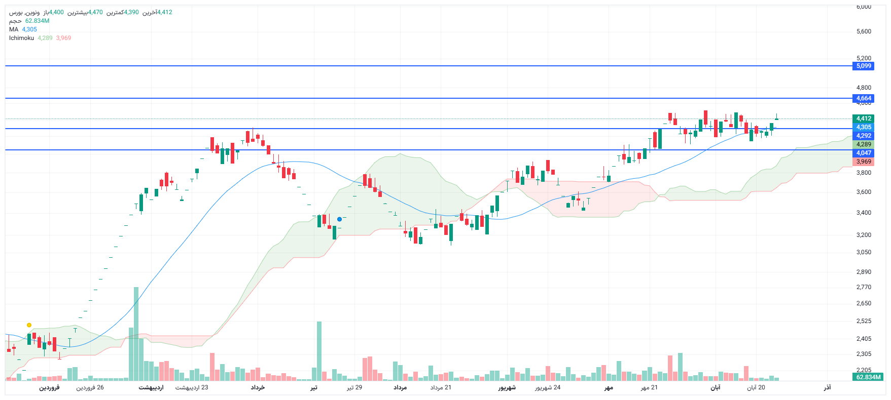Click the tallest volume bar before اردیبهشت
Image resolution: width=891 pixels, height=400 pixels.
pyautogui.click(x=136, y=334)
